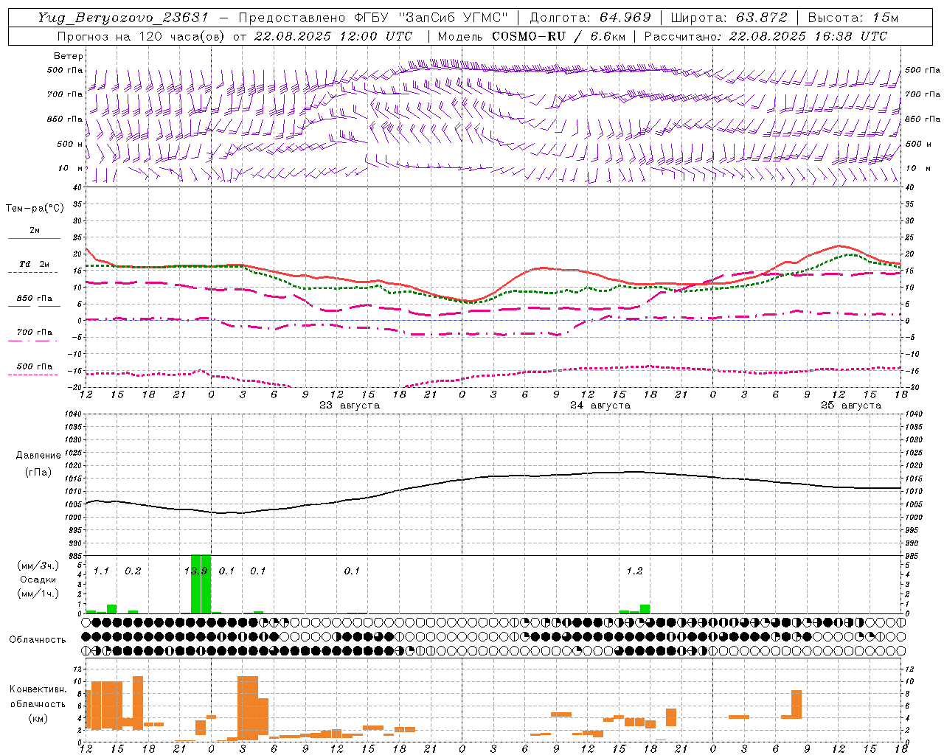This screenshot has height=755, width=944.
Task: Select the text Предоставлено ФГБУ "ЗапСиб УГМС"
Action: coord(374,18)
